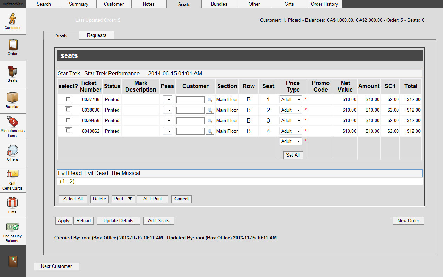Open Pass dropdown for ticket 8037788

point(168,100)
